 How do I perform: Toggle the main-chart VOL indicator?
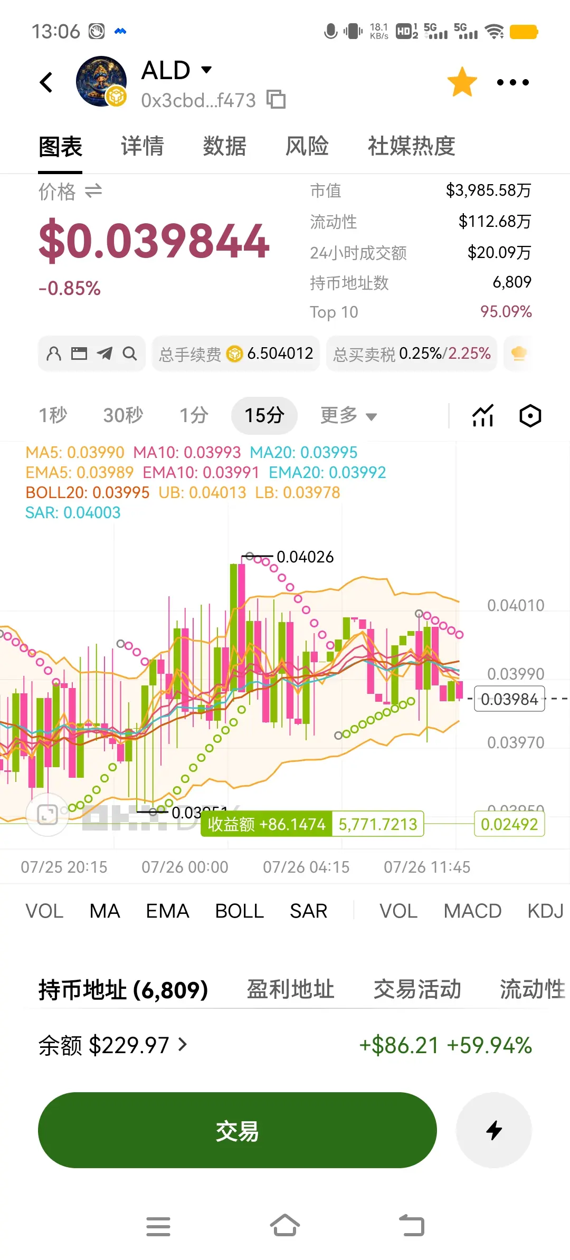(x=44, y=911)
